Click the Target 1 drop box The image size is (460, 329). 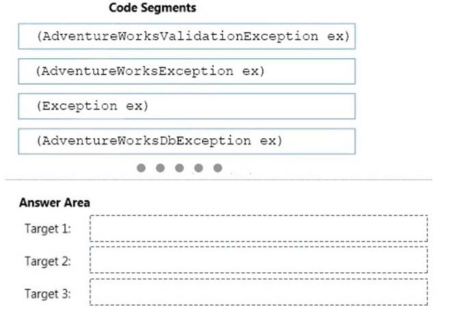point(259,228)
